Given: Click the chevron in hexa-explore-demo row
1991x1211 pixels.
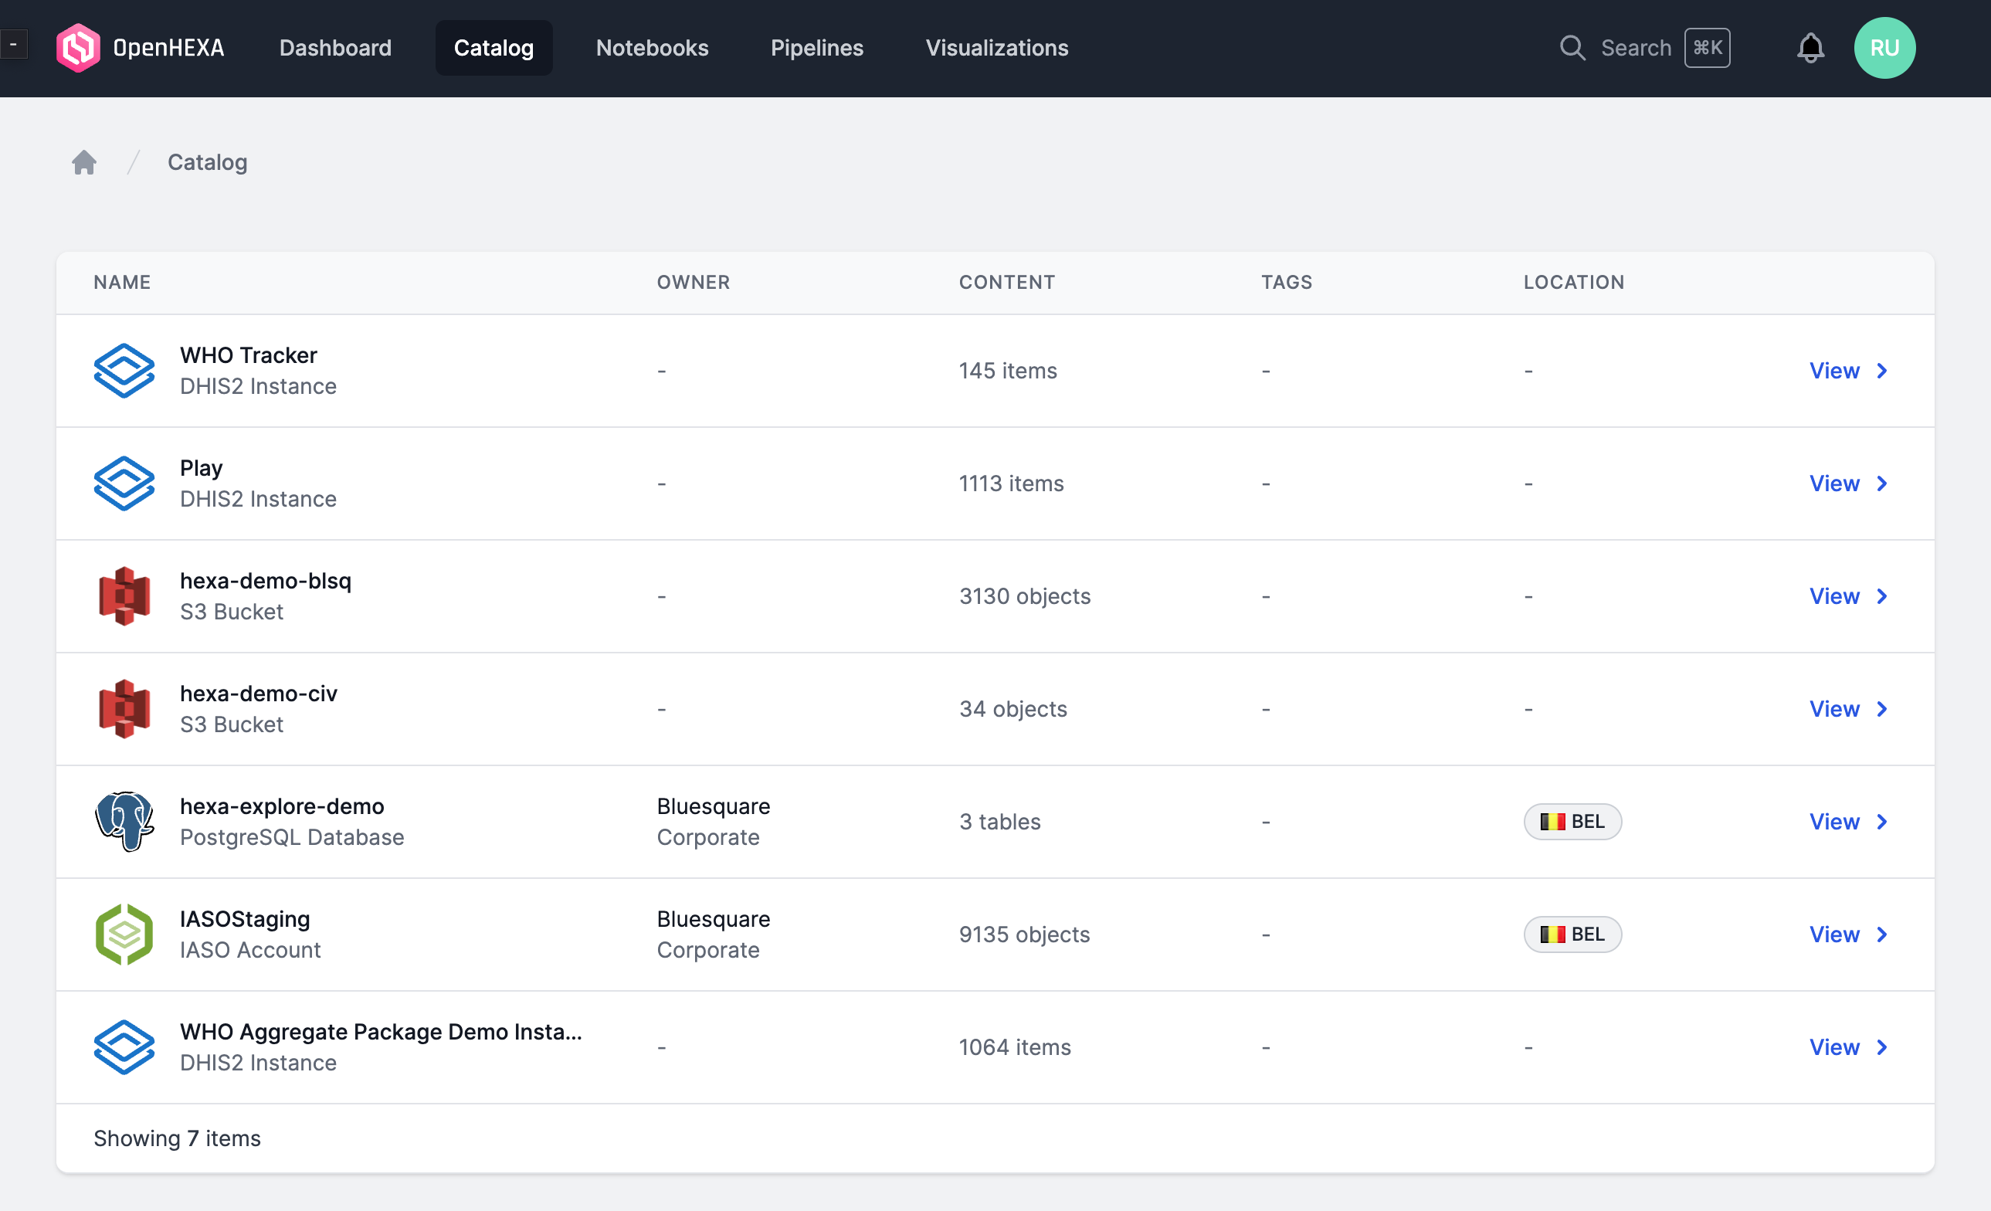Looking at the screenshot, I should coord(1882,822).
